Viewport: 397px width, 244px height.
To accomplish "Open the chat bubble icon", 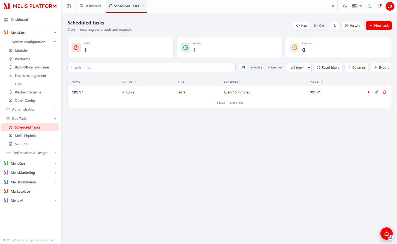I will pyautogui.click(x=370, y=6).
